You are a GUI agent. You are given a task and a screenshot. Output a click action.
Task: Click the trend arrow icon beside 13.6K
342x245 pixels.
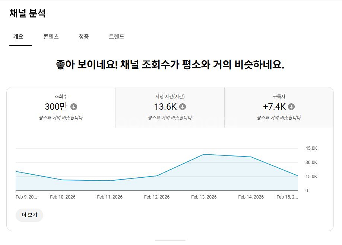(x=183, y=107)
